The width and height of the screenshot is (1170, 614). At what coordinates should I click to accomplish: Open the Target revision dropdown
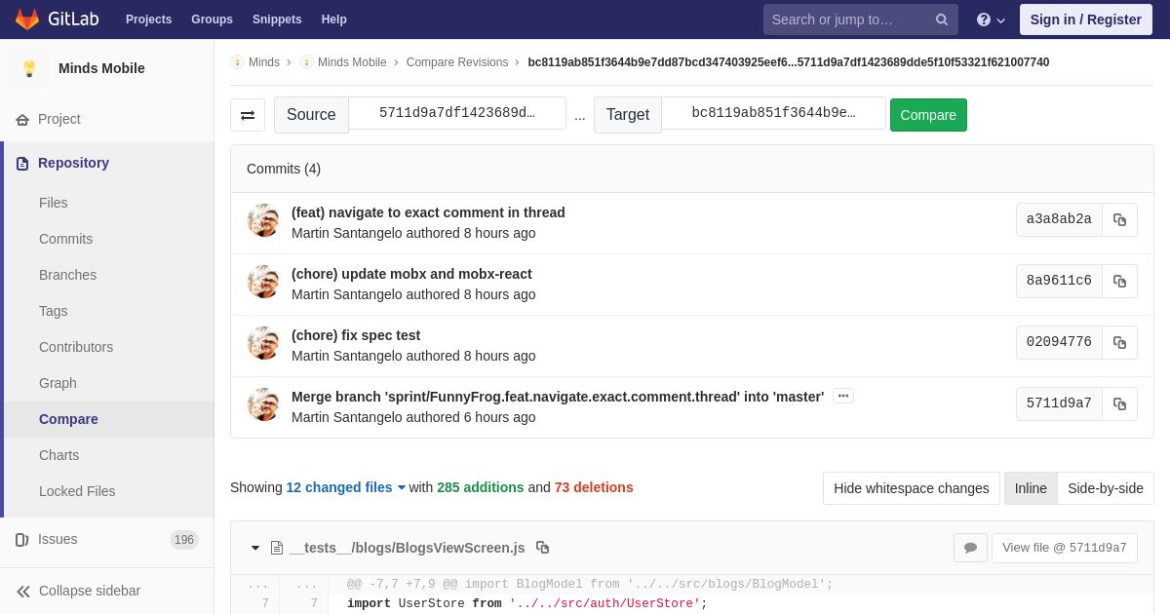click(773, 113)
